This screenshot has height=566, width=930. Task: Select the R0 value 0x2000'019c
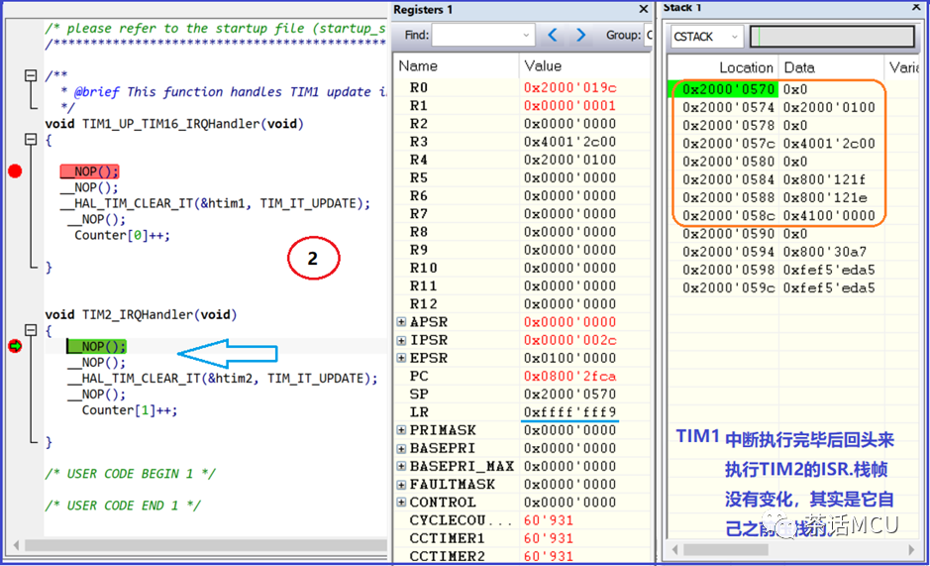pyautogui.click(x=569, y=88)
